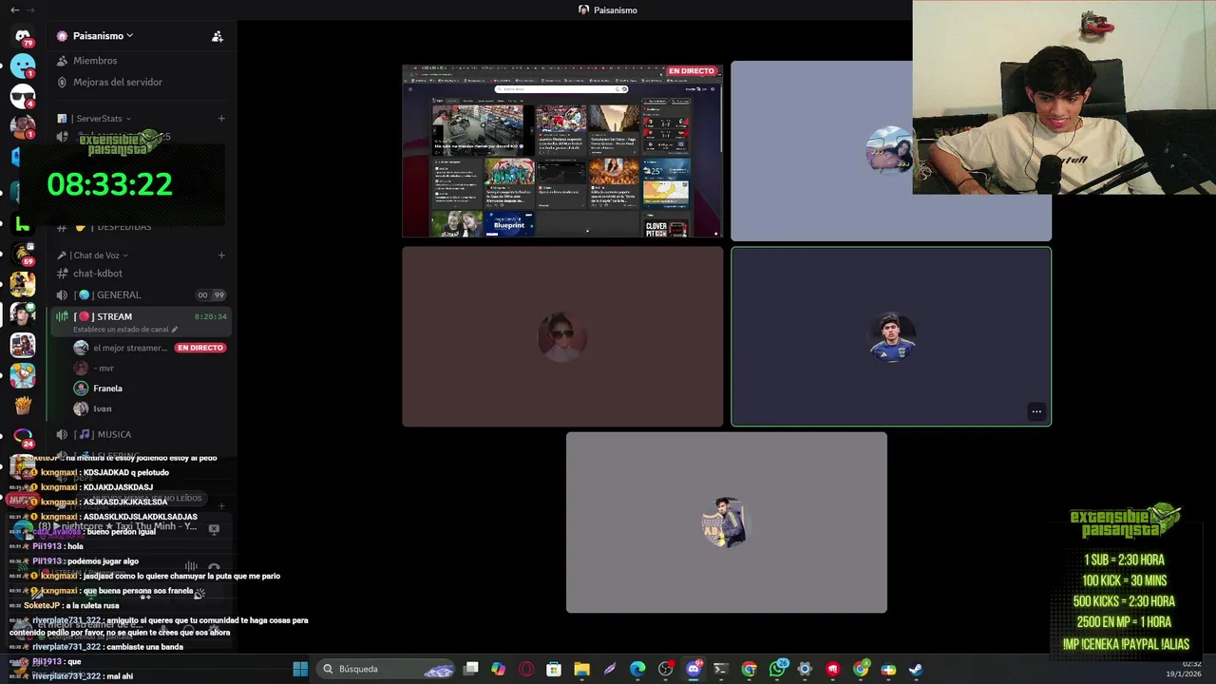Open Microsoft Store from the taskbar

click(x=554, y=669)
